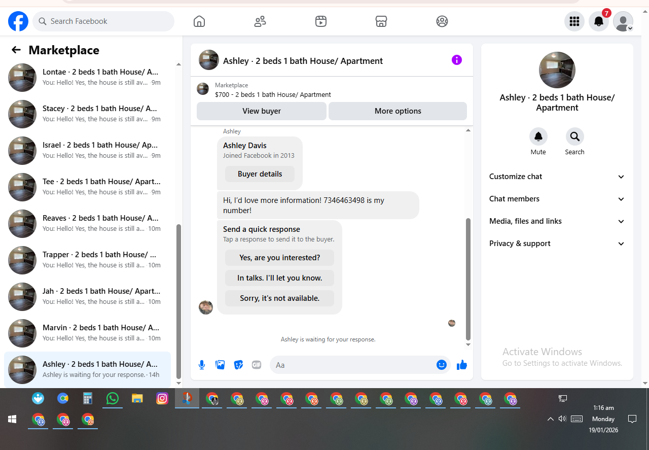Click the purple conversation information icon
Screen dimensions: 649x450
point(457,60)
